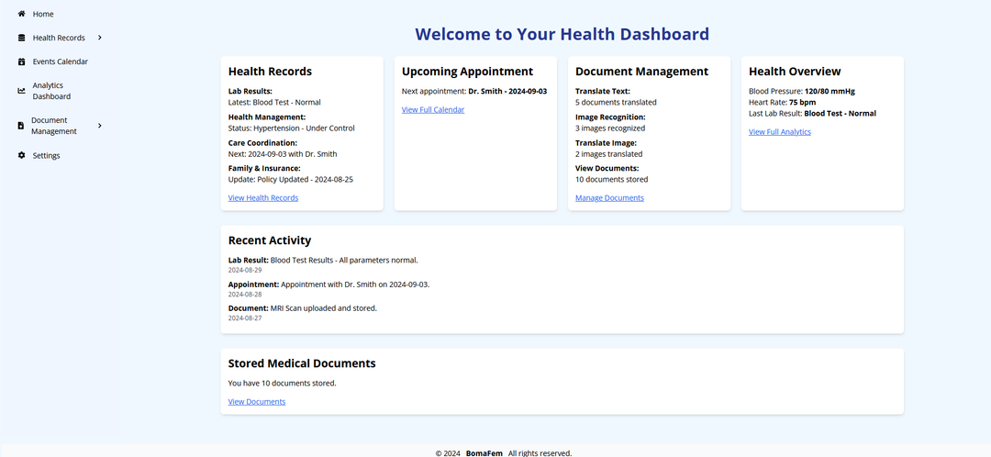Expand the Document Management submenu chevron
Image resolution: width=991 pixels, height=457 pixels.
coord(100,126)
